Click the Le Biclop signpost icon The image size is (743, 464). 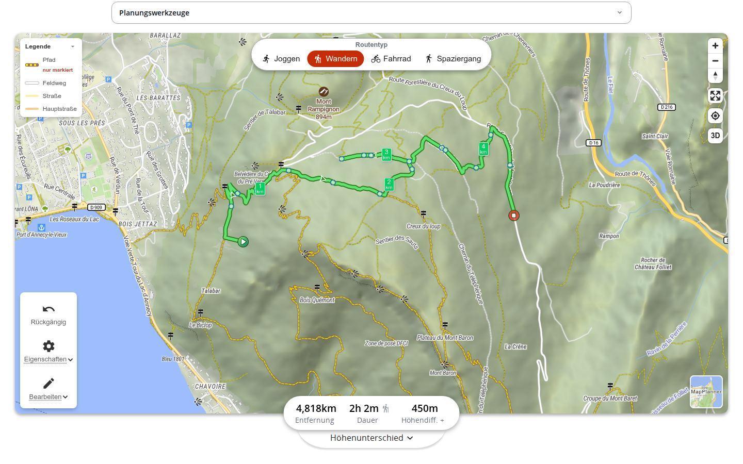coord(200,312)
